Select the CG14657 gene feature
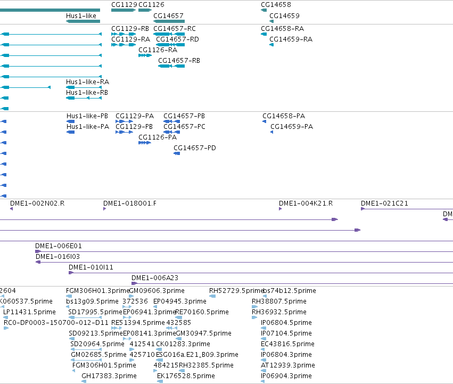This screenshot has width=453, height=384. click(169, 21)
